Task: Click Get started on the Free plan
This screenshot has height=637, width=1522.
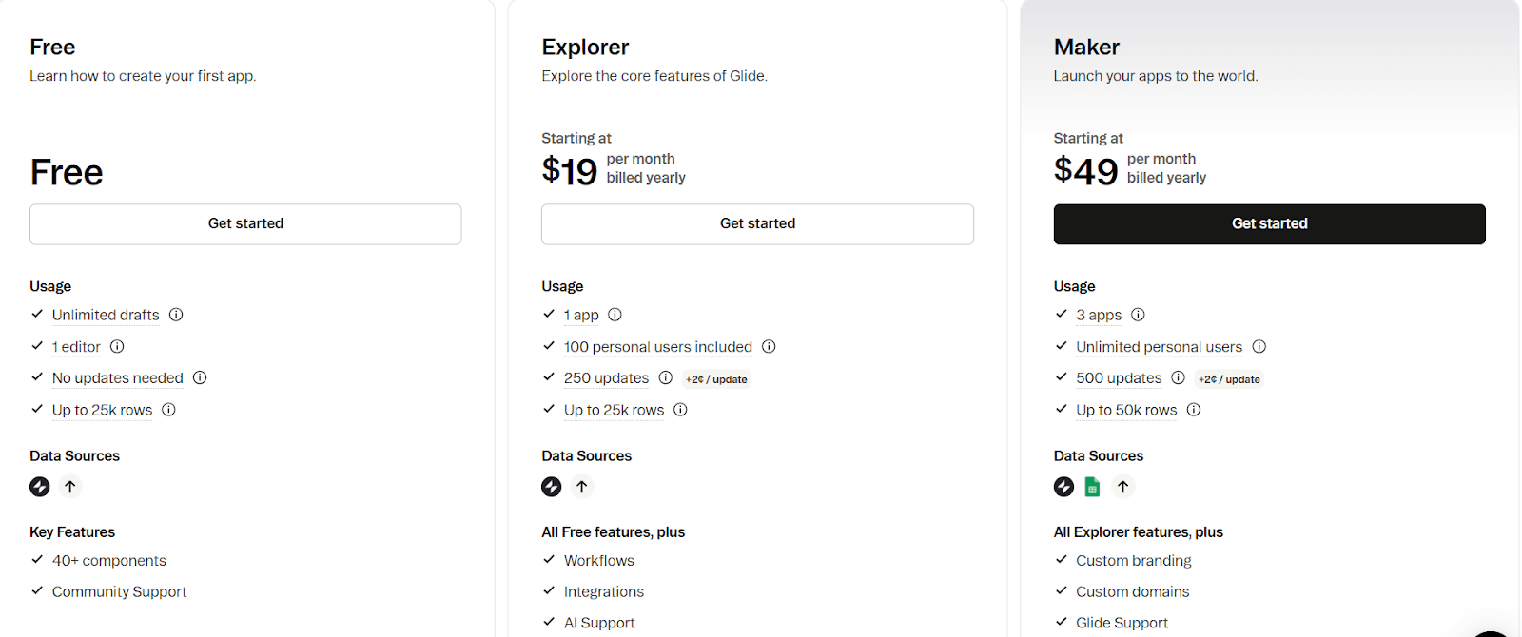Action: point(245,223)
